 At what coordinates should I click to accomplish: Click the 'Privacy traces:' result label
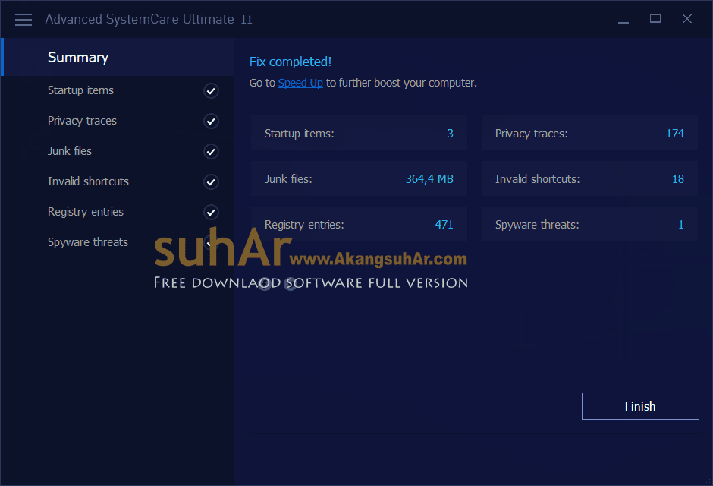[x=531, y=134]
